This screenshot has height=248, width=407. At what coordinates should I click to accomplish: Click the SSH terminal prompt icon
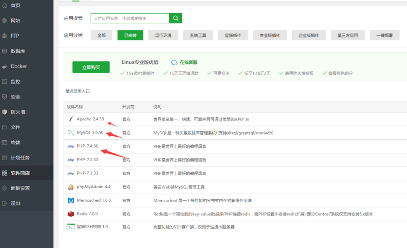coord(71,227)
